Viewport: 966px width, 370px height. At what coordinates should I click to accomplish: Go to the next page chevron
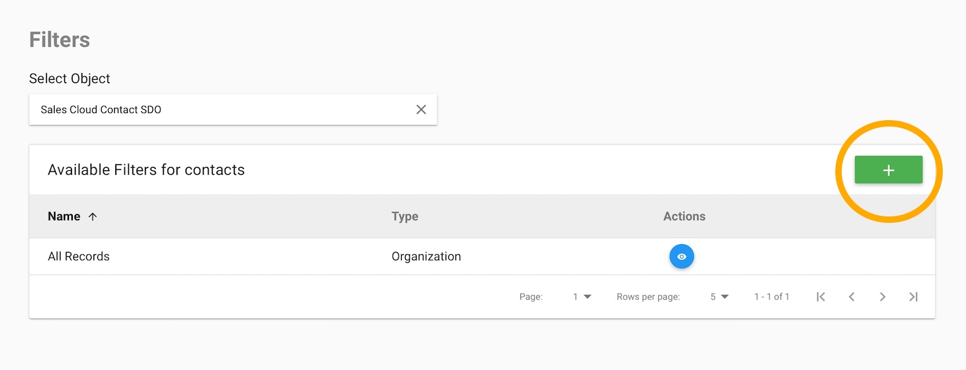click(882, 297)
